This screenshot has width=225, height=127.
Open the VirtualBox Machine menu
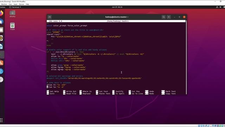coord(4,4)
